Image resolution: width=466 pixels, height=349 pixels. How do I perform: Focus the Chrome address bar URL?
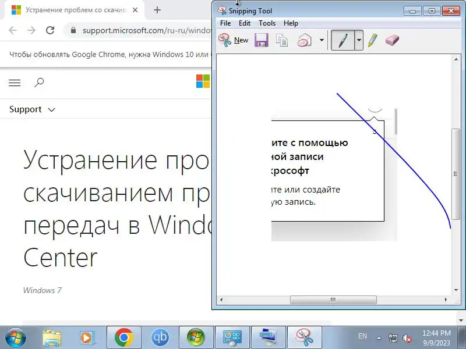coord(147,30)
